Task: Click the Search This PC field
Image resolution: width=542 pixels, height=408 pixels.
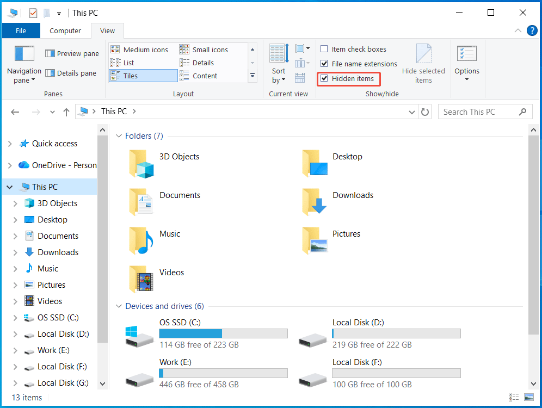Action: point(485,112)
